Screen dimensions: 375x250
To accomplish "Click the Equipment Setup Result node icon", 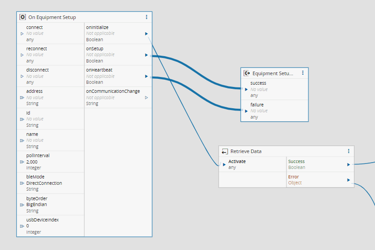I will [x=247, y=73].
